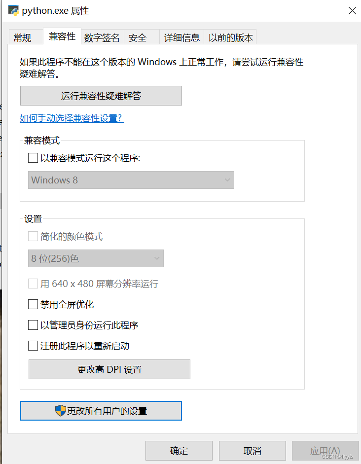Toggle the 简化的颜色模式 checkbox
Screen dimensions: 361x464
[x=33, y=236]
